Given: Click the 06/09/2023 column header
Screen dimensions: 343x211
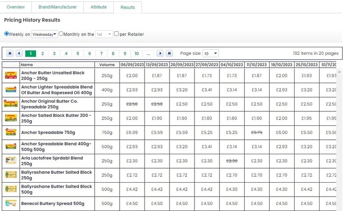Looking at the screenshot, I should [x=132, y=65].
